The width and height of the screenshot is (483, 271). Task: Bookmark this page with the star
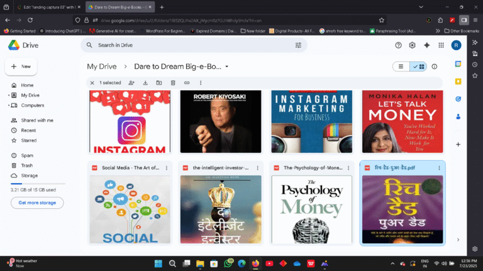[382, 20]
